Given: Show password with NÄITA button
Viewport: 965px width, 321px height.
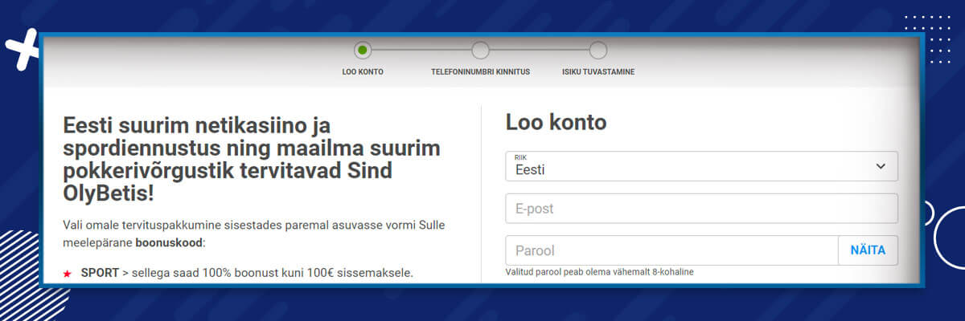Looking at the screenshot, I should point(868,250).
